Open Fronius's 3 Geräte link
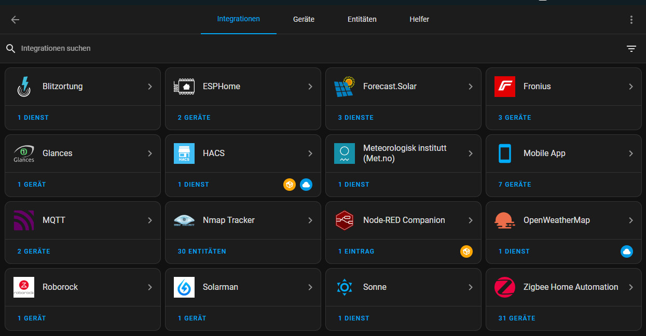Image resolution: width=646 pixels, height=336 pixels. pos(515,118)
